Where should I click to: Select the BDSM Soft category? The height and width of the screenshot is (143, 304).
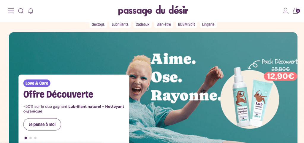point(186,24)
